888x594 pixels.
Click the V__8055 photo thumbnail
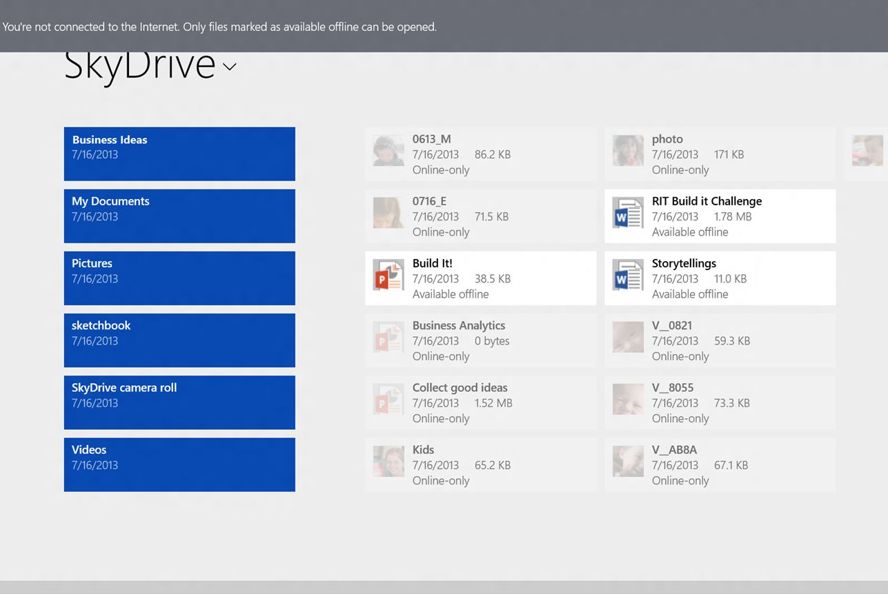pyautogui.click(x=628, y=398)
